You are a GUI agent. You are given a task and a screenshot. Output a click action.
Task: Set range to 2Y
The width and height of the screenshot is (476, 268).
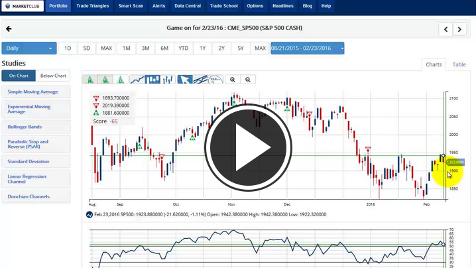tap(221, 48)
